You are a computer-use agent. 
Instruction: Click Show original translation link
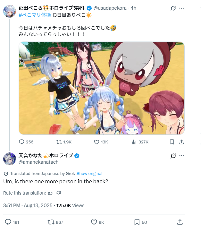[89, 173]
